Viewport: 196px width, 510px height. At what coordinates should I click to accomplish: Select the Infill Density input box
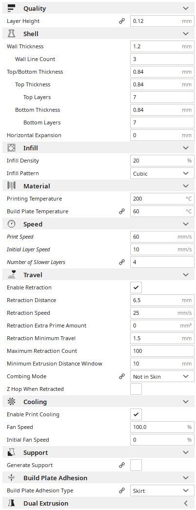(162, 161)
